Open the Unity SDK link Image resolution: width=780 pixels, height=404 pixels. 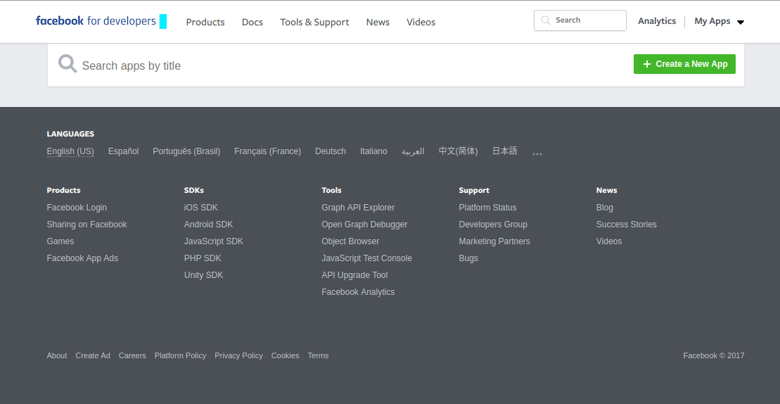[203, 275]
